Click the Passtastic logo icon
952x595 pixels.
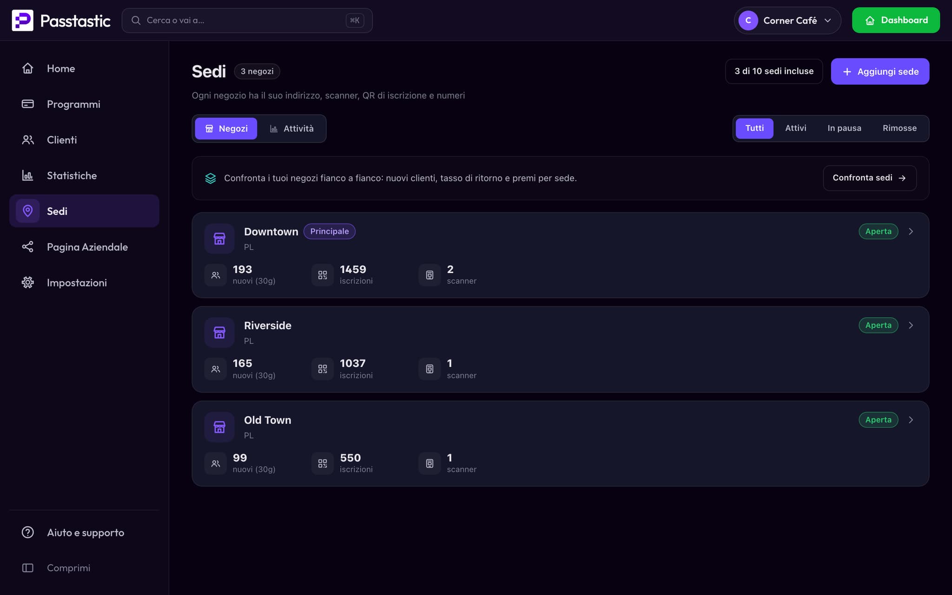click(22, 20)
